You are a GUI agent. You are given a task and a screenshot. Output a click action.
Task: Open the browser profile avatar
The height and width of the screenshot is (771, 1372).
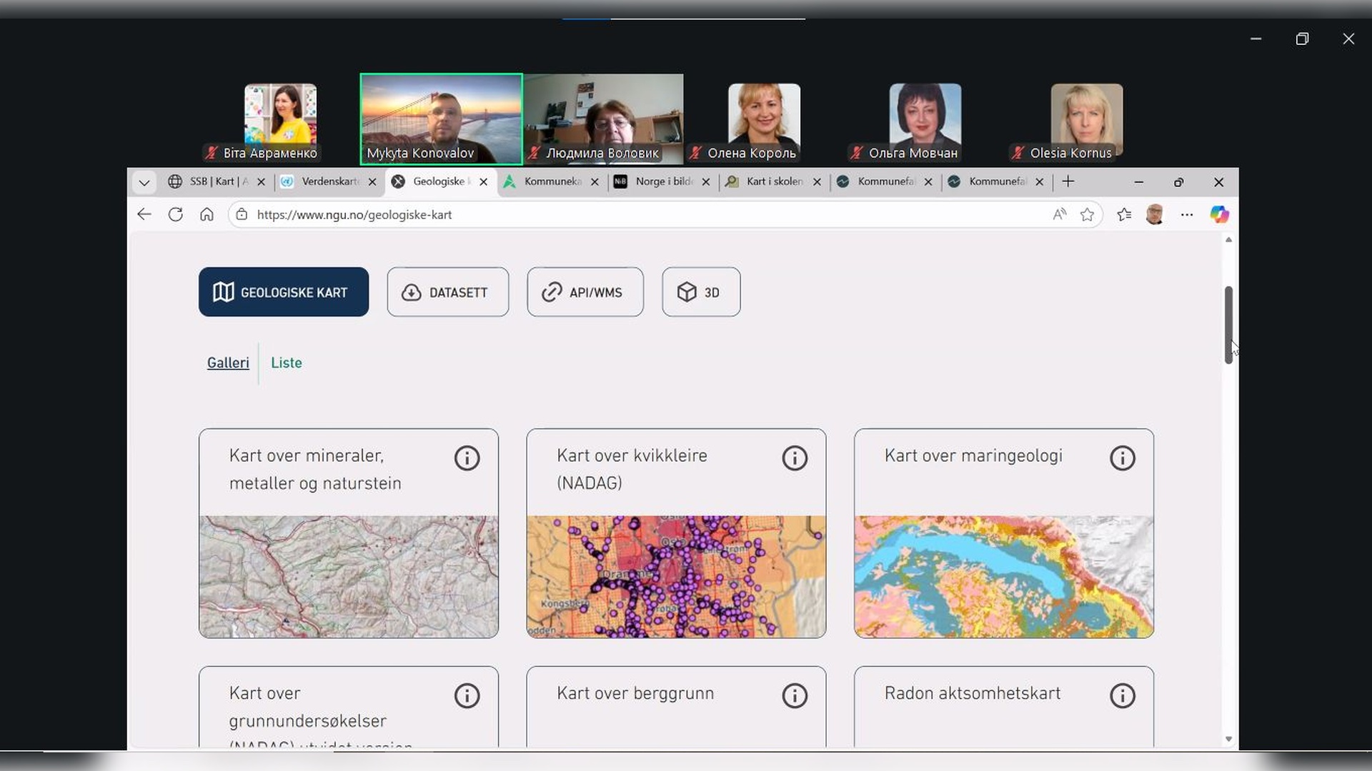(1154, 214)
